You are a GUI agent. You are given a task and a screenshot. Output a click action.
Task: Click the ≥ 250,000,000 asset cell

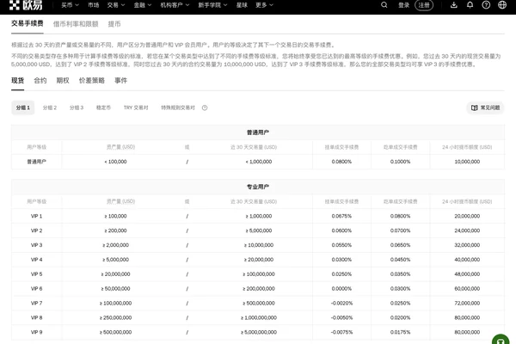[x=115, y=317]
